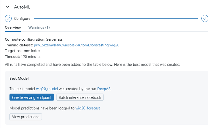
Task: Click Batch inference notebook button
Action: [80, 97]
